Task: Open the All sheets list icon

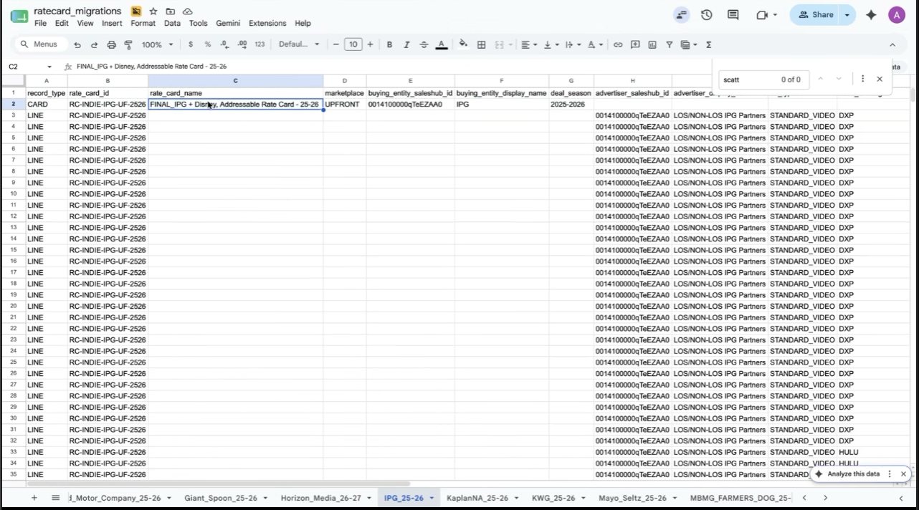Action: [x=55, y=498]
